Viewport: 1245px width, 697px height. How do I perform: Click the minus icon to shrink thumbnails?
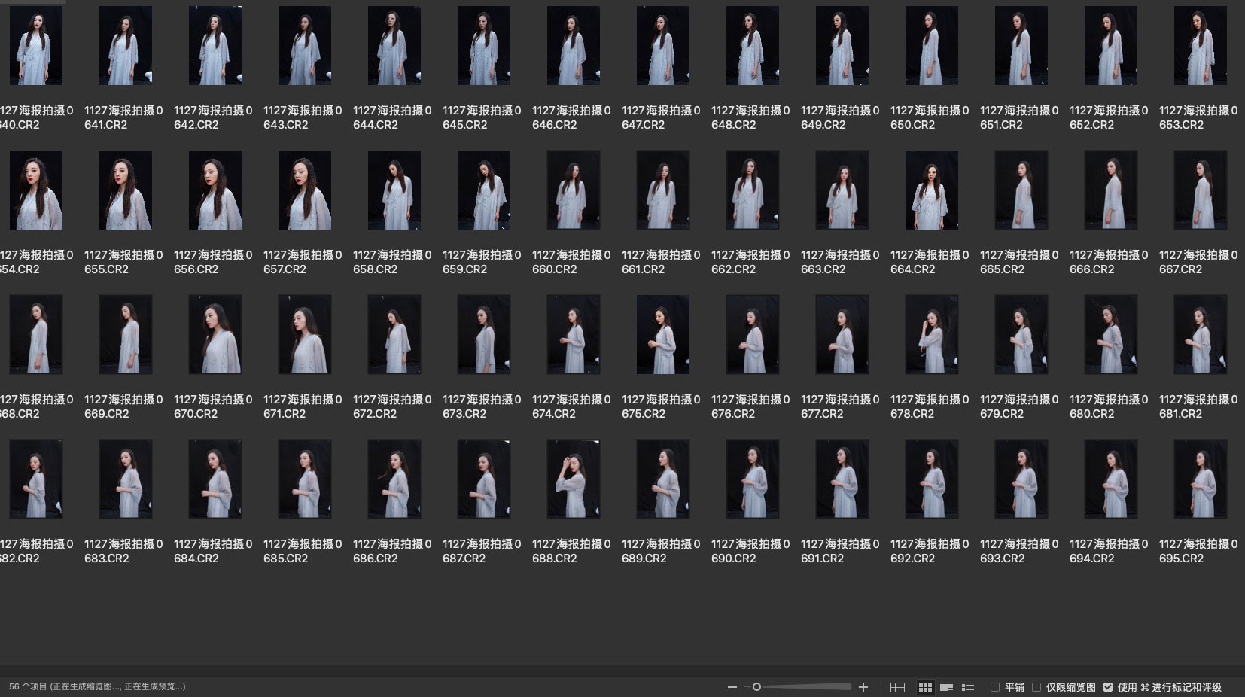click(732, 687)
